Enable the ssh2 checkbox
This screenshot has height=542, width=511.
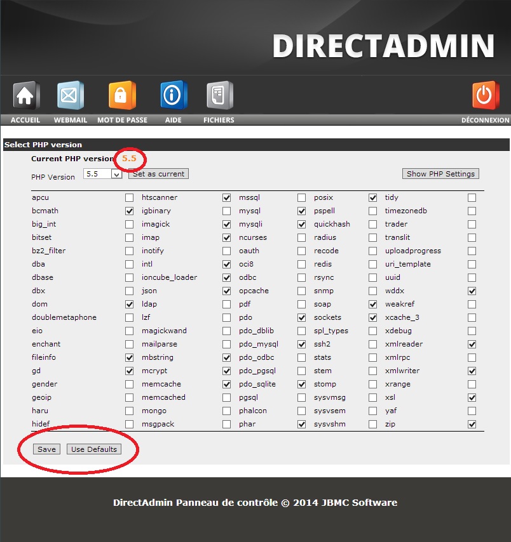[x=372, y=344]
